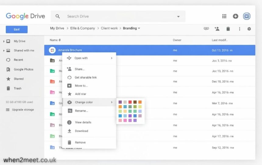Choose Move to... in the context menu

89,86
